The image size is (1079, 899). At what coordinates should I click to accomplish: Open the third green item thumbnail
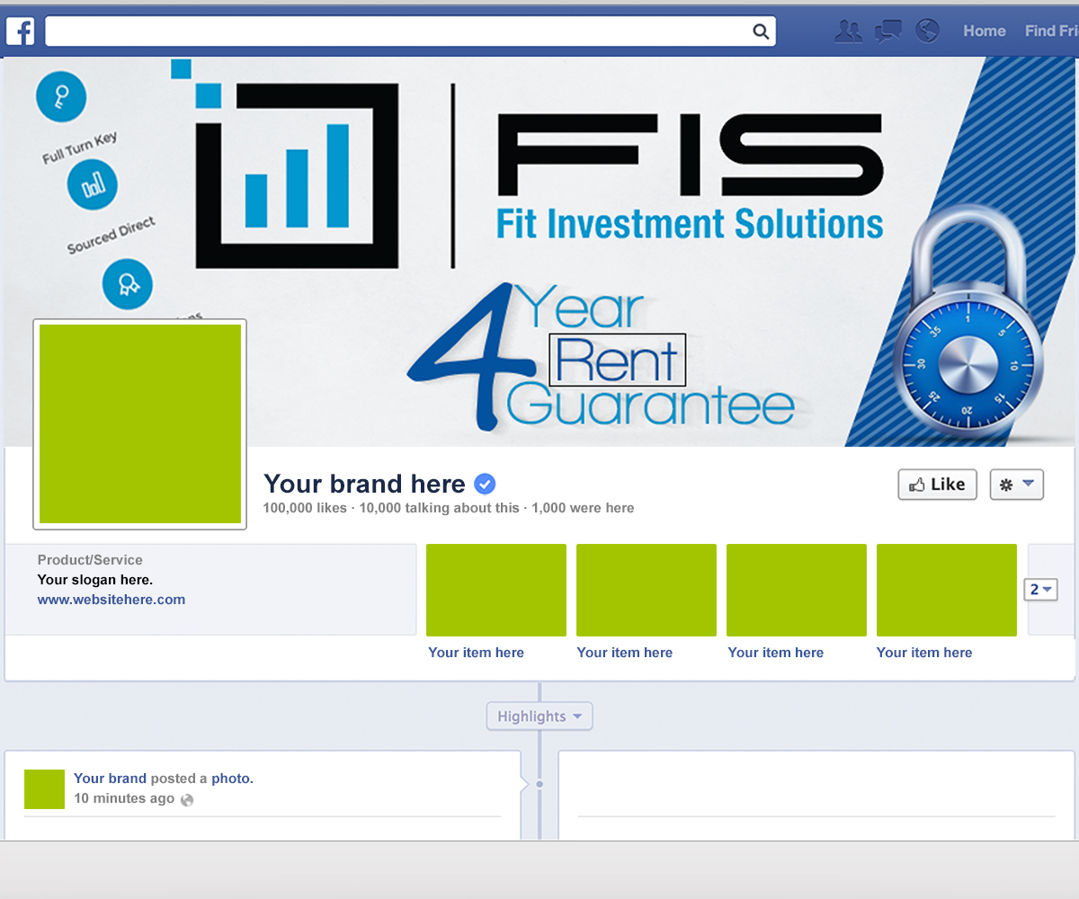[797, 590]
